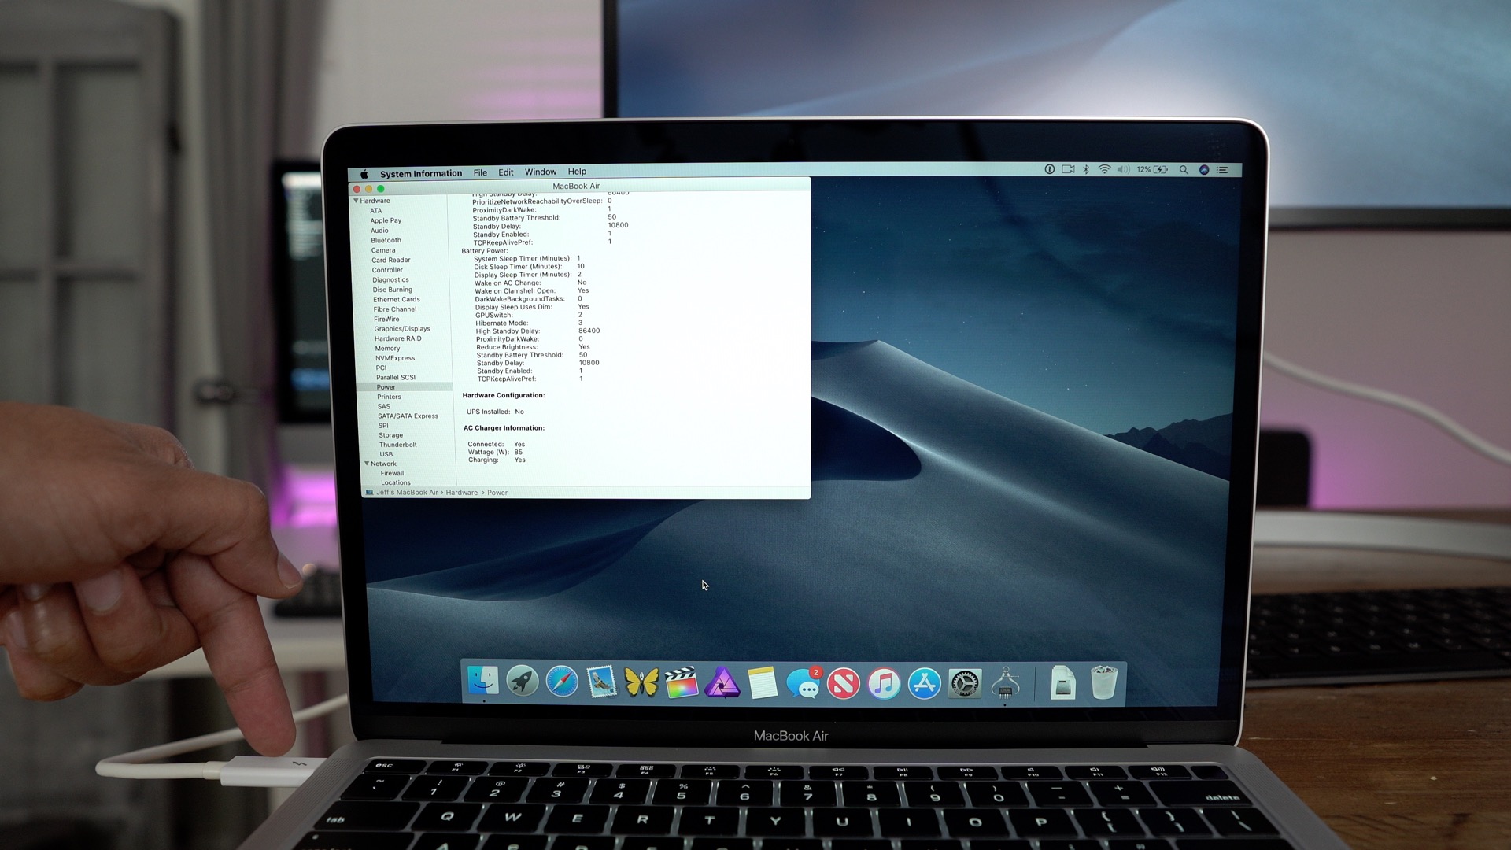
Task: Click Jeff's MacBook Air in path bar
Action: [406, 493]
